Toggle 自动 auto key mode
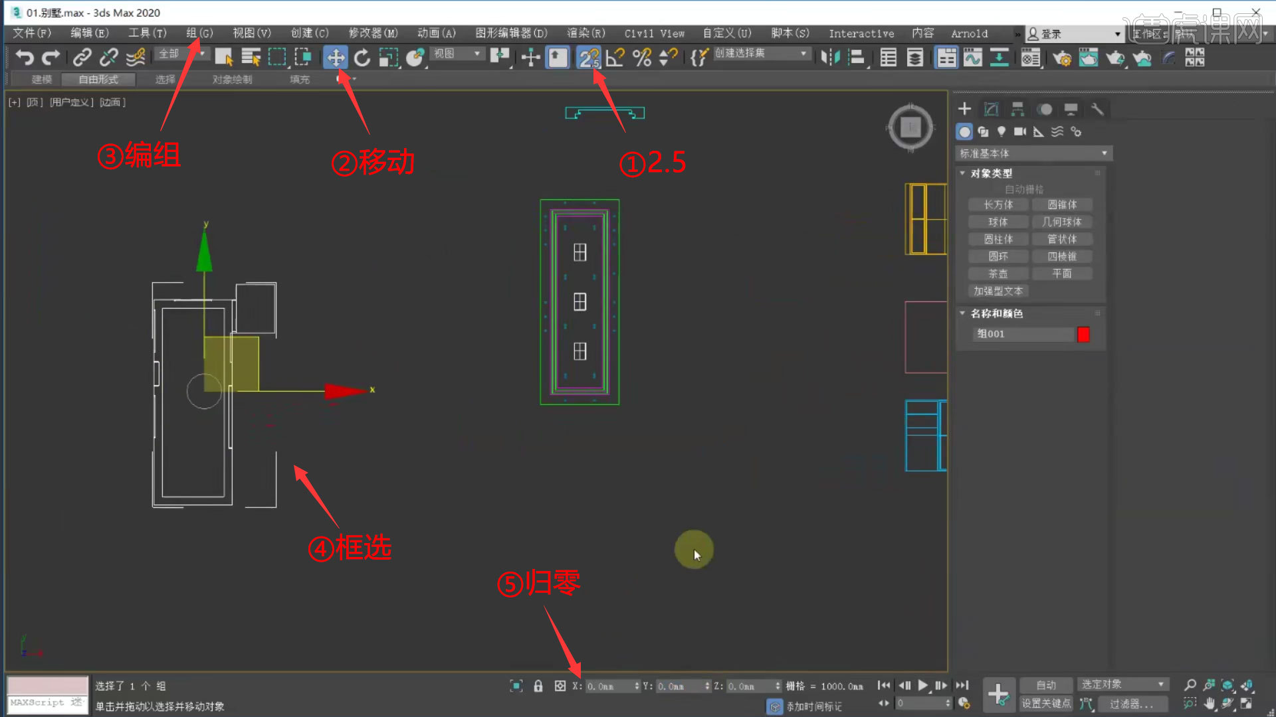Viewport: 1276px width, 717px height. pyautogui.click(x=1046, y=684)
